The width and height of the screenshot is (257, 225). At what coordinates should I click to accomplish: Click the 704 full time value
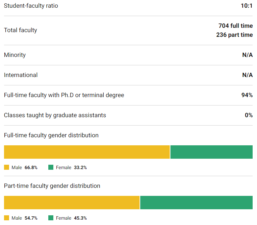click(x=236, y=26)
